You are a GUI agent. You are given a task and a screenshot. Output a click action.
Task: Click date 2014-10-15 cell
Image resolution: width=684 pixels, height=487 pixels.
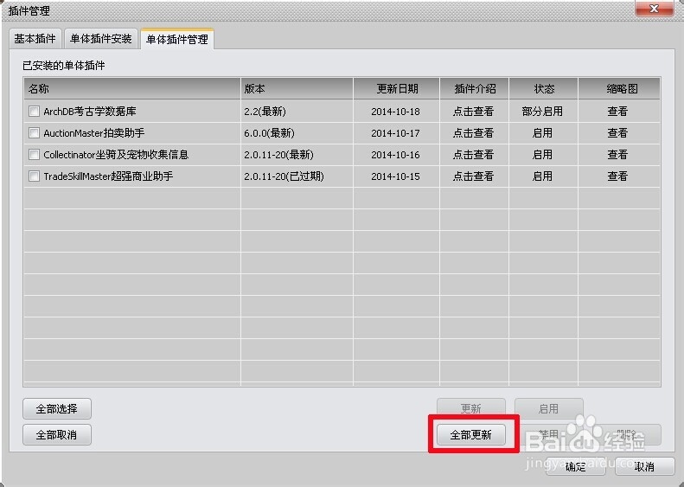(396, 176)
